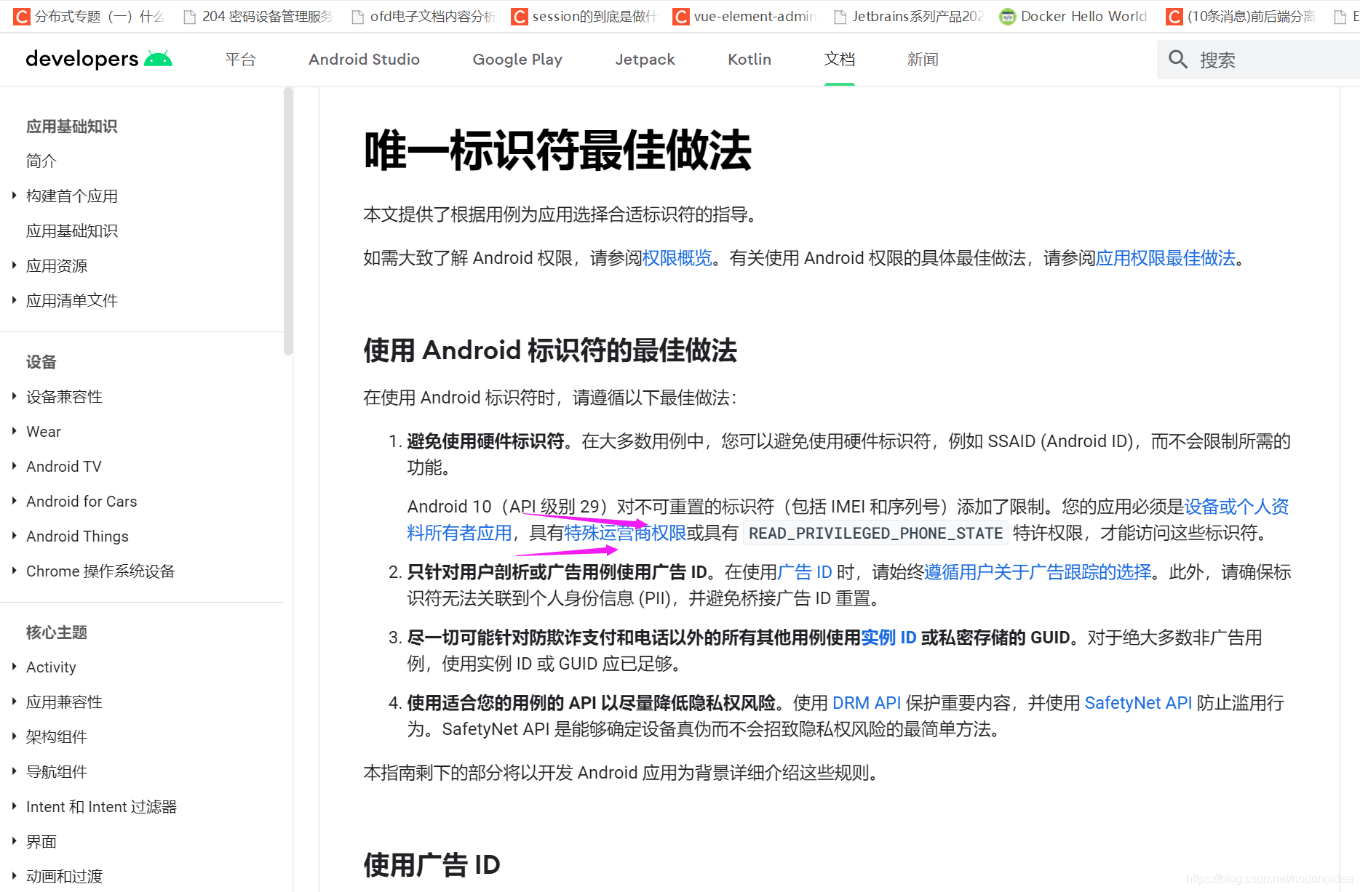
Task: Open the Docker Hello World bookmark icon
Action: click(1008, 16)
